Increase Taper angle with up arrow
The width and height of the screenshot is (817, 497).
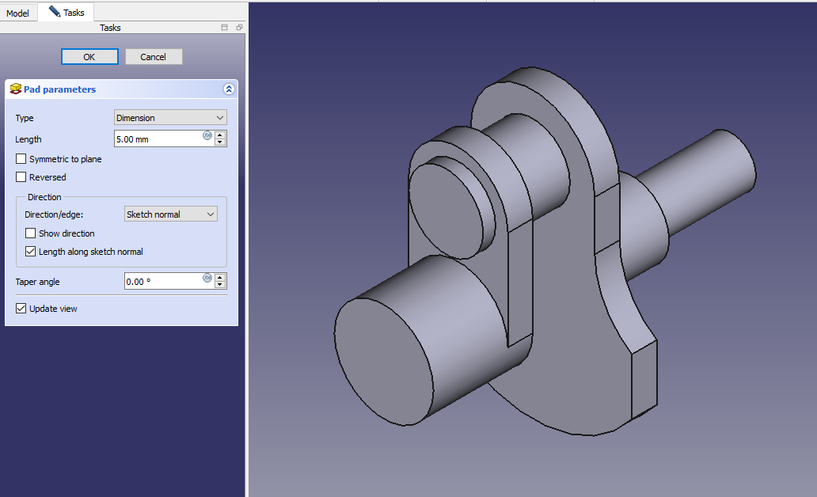pyautogui.click(x=220, y=277)
